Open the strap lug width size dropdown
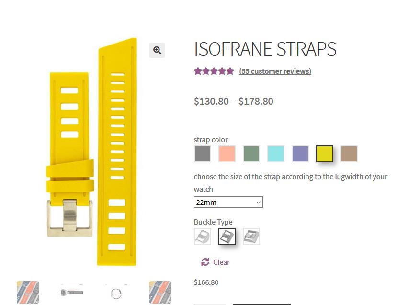 [228, 202]
